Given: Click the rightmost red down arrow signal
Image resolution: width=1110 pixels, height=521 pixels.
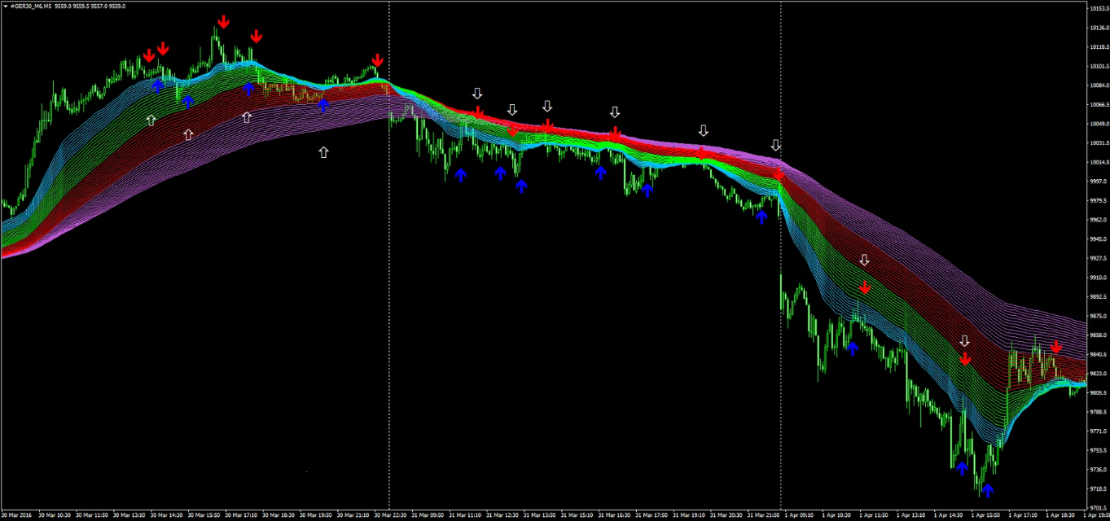Looking at the screenshot, I should pos(1056,348).
